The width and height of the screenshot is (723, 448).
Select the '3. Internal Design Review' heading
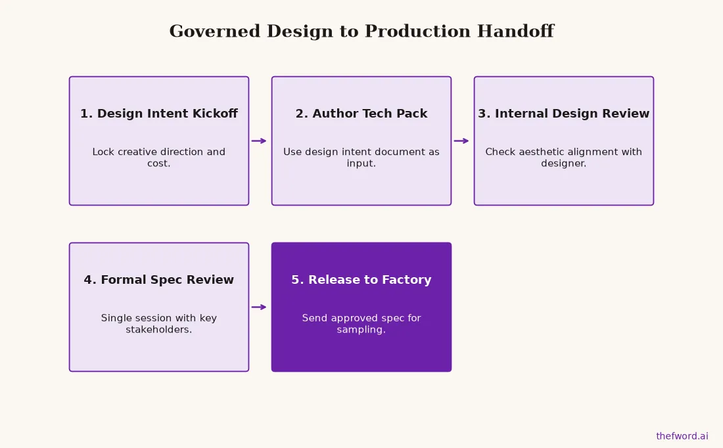pos(564,114)
